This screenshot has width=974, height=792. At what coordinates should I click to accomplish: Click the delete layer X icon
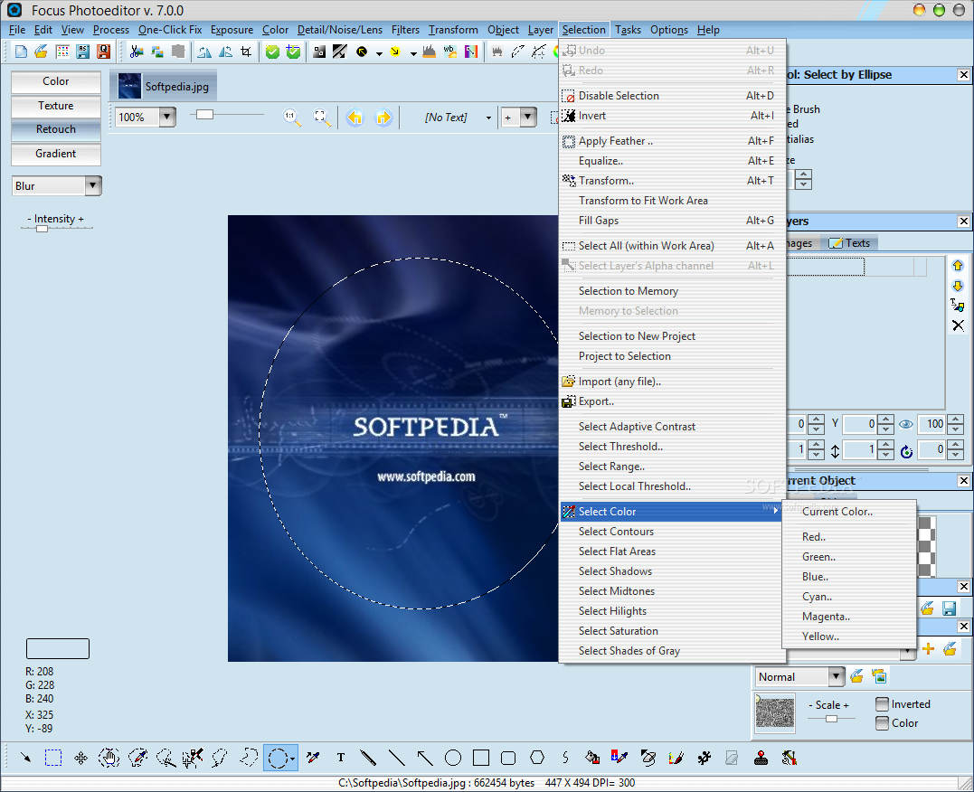coord(958,325)
